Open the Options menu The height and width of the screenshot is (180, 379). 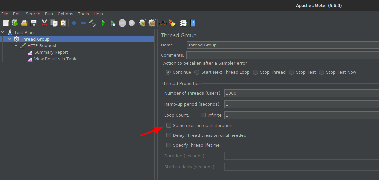point(65,14)
